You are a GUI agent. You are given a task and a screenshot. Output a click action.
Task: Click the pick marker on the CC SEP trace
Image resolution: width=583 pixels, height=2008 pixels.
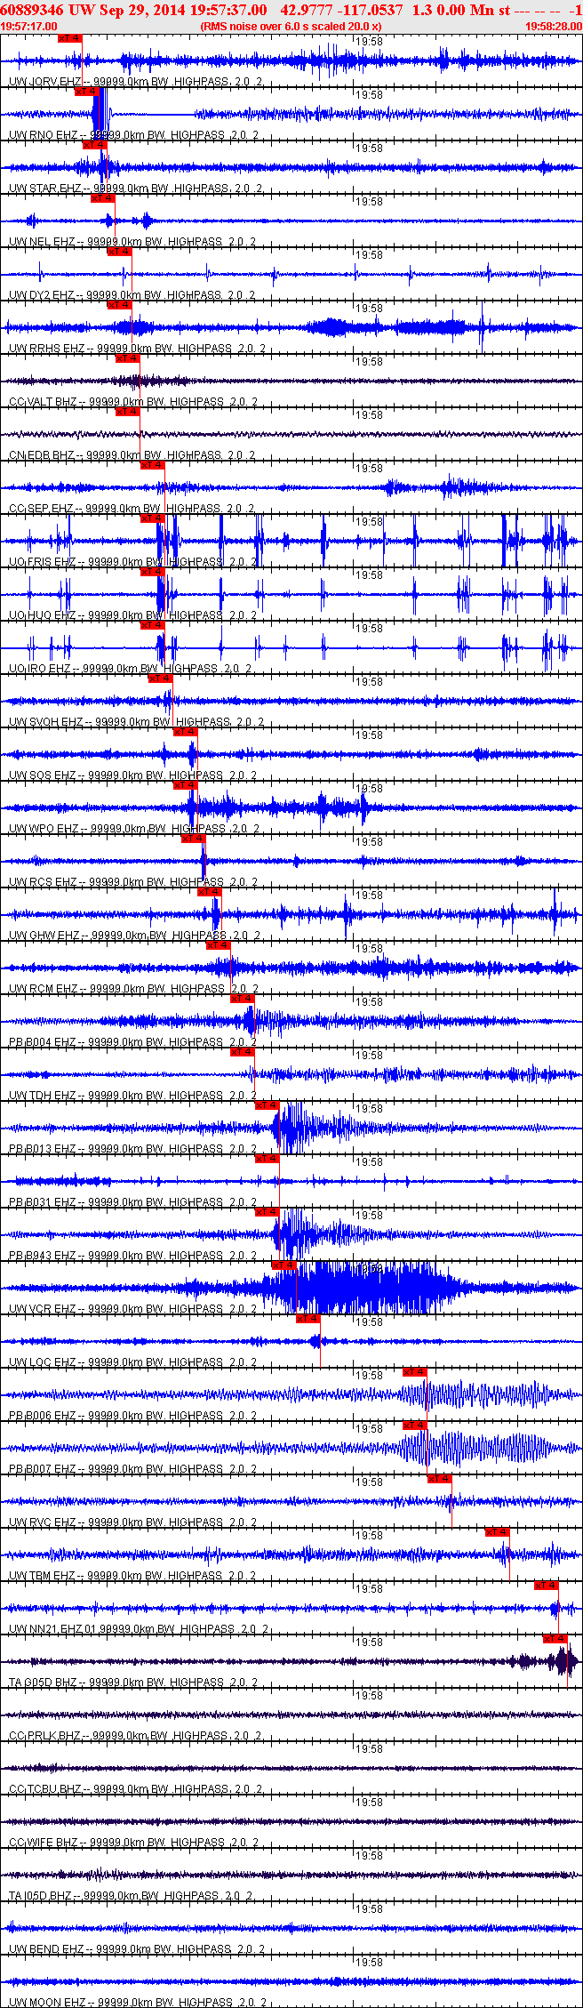pyautogui.click(x=153, y=465)
